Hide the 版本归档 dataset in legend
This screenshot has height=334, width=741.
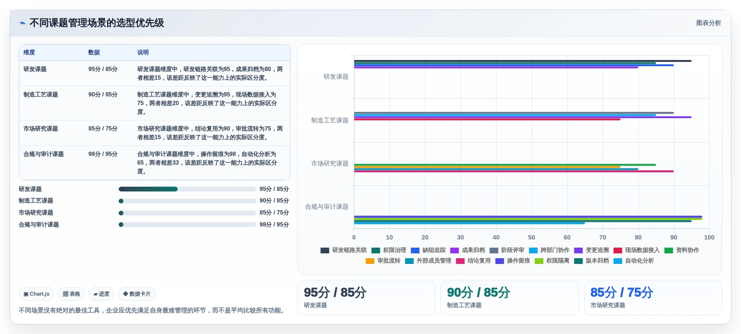[592, 261]
